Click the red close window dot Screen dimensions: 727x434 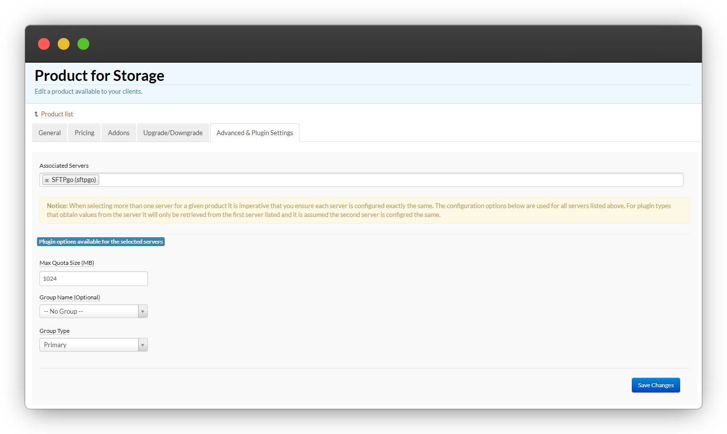click(x=44, y=44)
